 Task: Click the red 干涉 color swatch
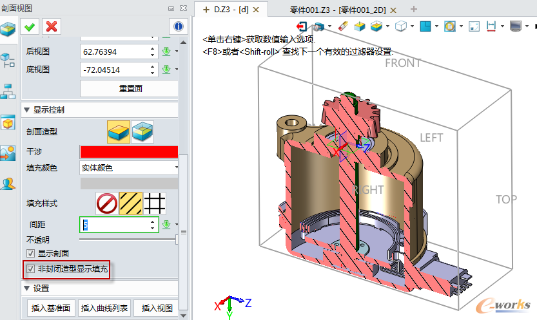tap(129, 152)
